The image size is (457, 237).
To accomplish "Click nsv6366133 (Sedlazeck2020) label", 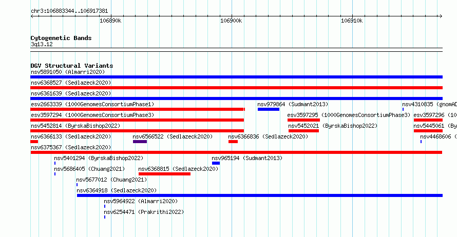I will click(71, 136).
